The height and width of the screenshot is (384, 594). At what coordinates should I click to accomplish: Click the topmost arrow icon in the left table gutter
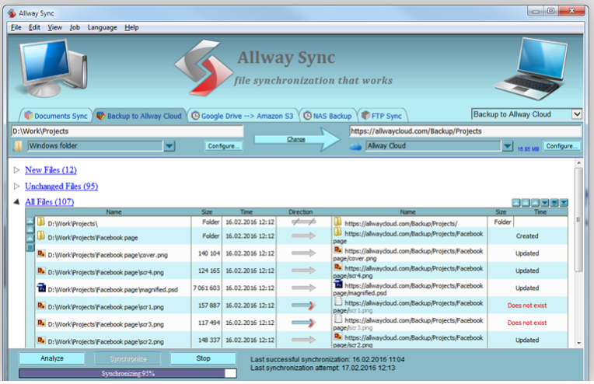click(30, 221)
